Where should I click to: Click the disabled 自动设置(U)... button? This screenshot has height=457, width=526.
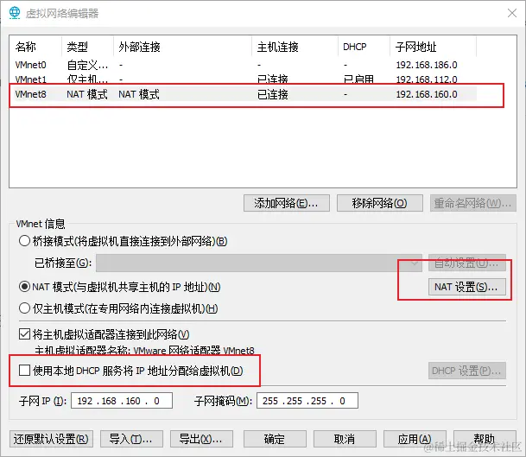coord(466,263)
